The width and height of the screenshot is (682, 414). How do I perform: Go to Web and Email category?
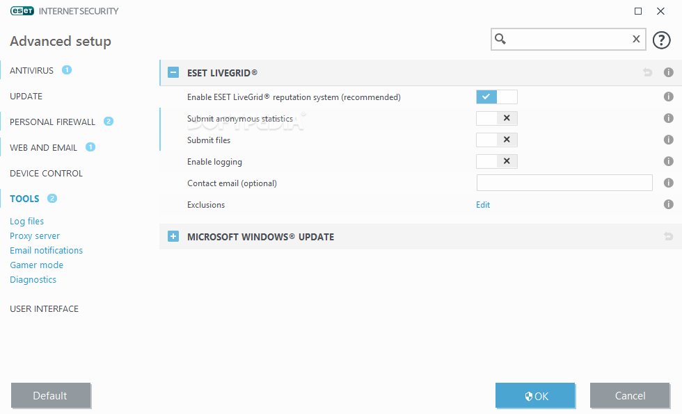[x=43, y=147]
